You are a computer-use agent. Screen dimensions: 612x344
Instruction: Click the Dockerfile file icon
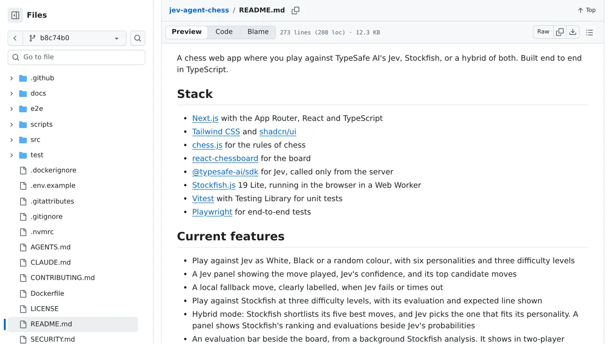(x=23, y=294)
